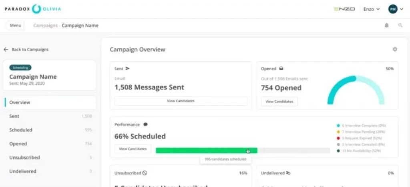Click the green scheduled progress bar
This screenshot has height=187, width=410.
tap(207, 151)
